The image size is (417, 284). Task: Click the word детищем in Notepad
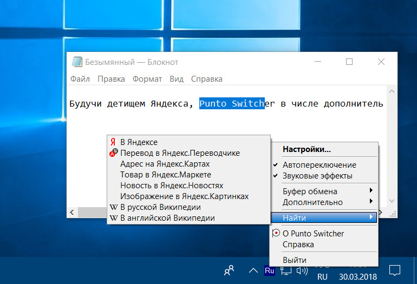click(126, 103)
